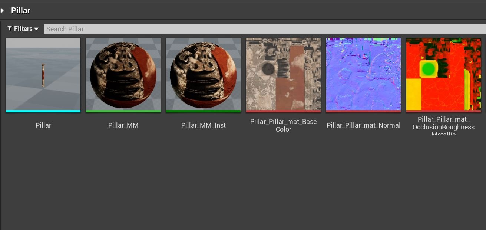This screenshot has height=230, width=486.
Task: Open the Pillar_Pillar_mat_BaseColor texture
Action: pos(283,74)
